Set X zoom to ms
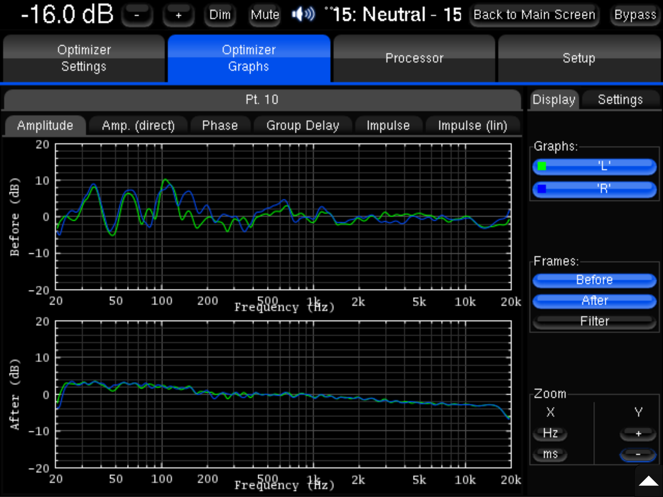Viewport: 663px width, 497px height. (550, 454)
